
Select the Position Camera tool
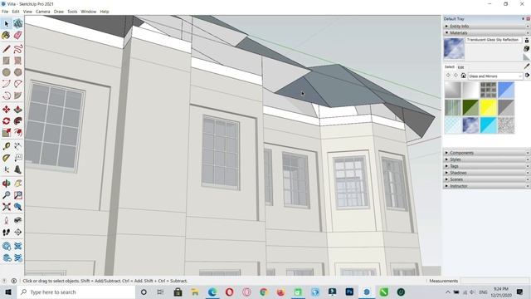(x=7, y=220)
